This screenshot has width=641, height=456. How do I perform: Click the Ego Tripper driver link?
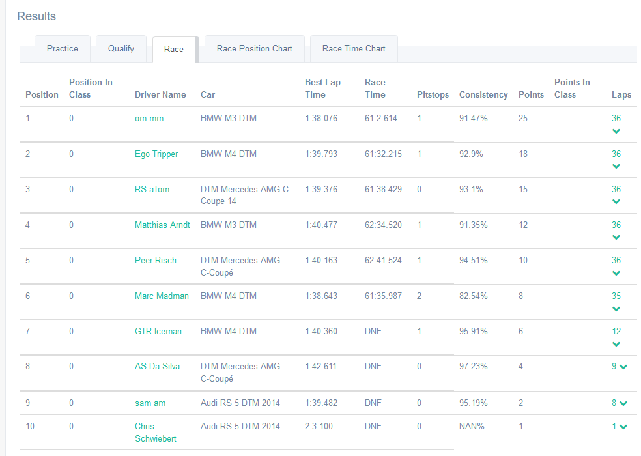156,154
